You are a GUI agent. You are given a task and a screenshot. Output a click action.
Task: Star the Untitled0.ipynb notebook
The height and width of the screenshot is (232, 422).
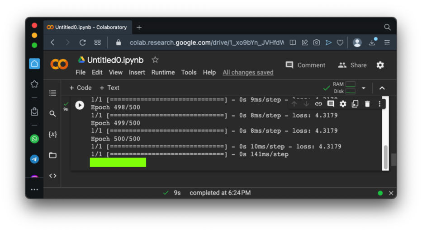coord(155,60)
